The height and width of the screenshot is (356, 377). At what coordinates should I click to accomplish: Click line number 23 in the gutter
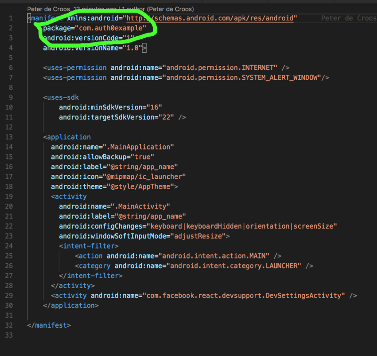[9, 246]
